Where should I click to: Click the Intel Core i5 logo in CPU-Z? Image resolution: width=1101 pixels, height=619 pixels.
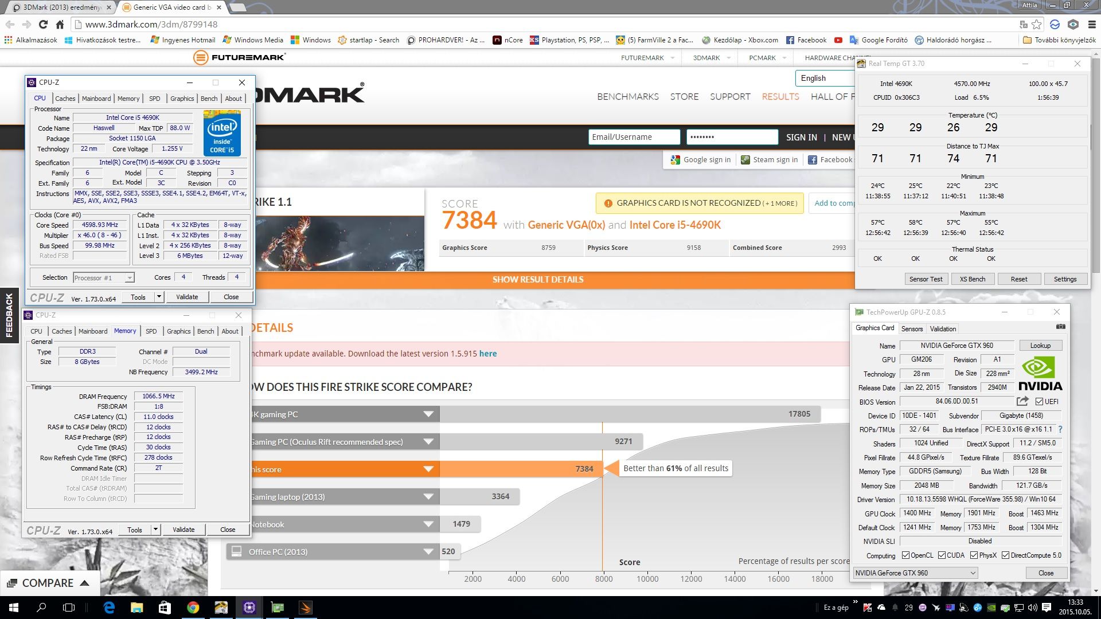pyautogui.click(x=222, y=133)
